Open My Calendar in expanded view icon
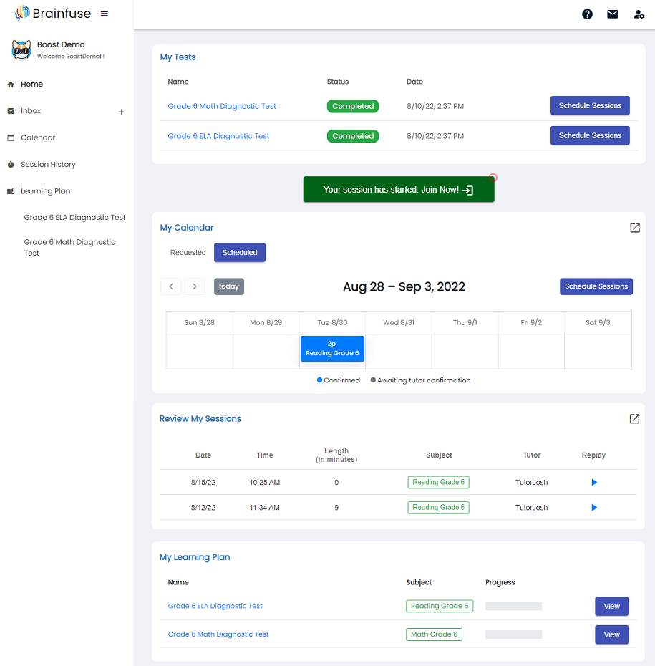Image resolution: width=655 pixels, height=666 pixels. click(634, 228)
